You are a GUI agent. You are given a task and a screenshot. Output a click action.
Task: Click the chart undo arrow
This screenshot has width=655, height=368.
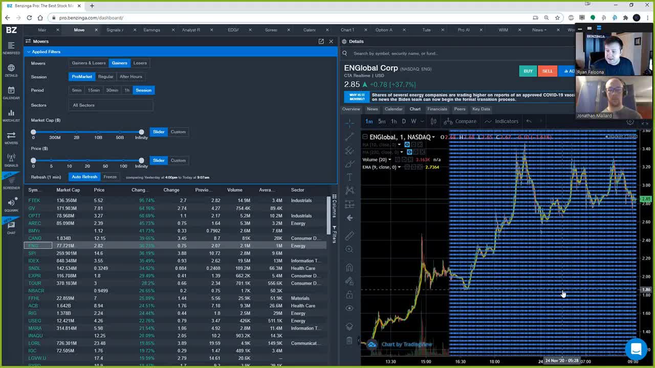[529, 121]
